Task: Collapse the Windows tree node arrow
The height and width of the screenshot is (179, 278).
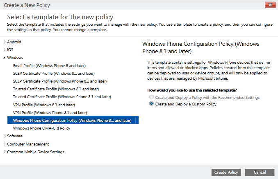Action: click(5, 58)
